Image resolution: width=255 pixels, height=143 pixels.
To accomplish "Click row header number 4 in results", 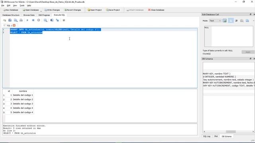I will coord(4,108).
